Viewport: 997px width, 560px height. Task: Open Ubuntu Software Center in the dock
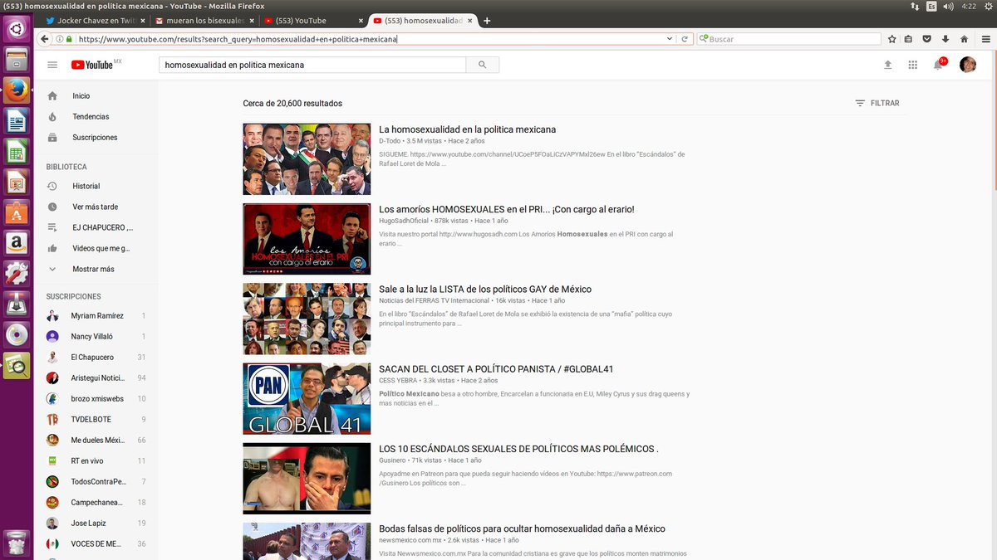click(x=17, y=212)
